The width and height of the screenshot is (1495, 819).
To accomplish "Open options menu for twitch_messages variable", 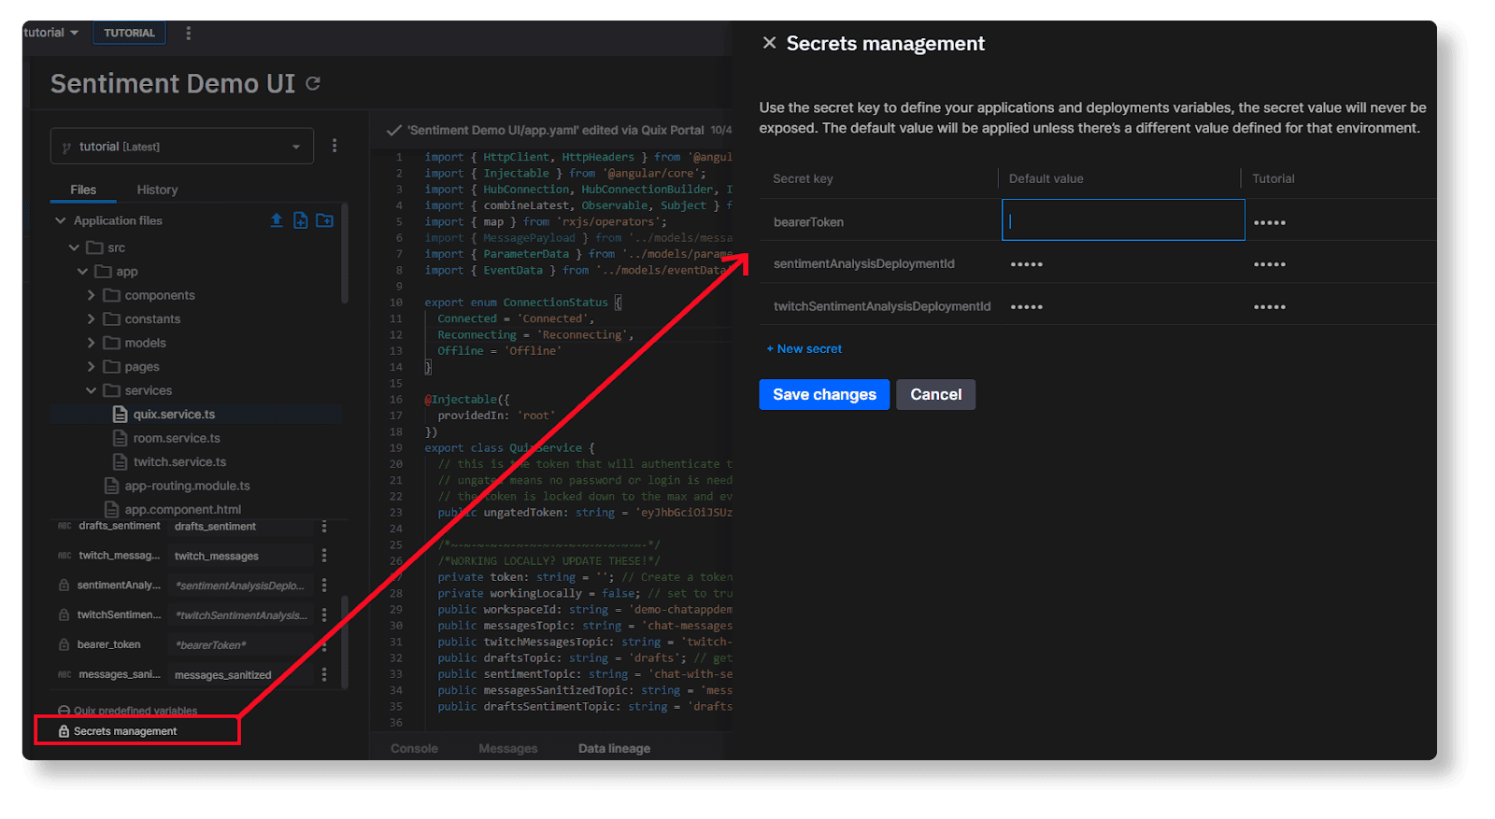I will (x=324, y=556).
